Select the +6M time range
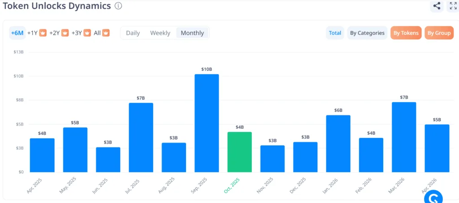The height and width of the screenshot is (203, 459). pyautogui.click(x=17, y=33)
